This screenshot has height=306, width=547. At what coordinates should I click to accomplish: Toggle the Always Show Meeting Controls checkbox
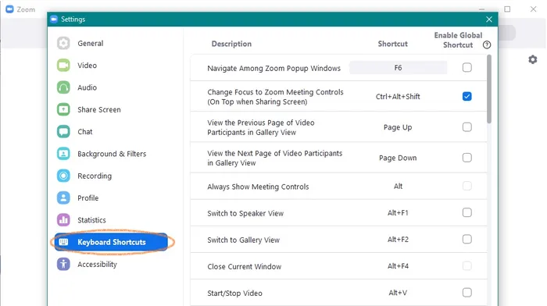[467, 186]
